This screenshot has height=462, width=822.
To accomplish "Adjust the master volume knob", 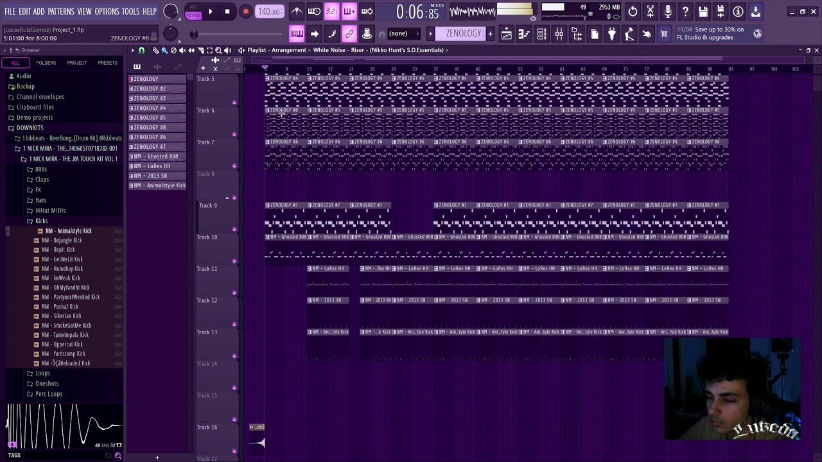I will tap(171, 11).
